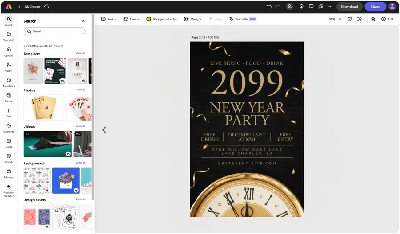Open the more options ellipsis menu

pos(330,7)
